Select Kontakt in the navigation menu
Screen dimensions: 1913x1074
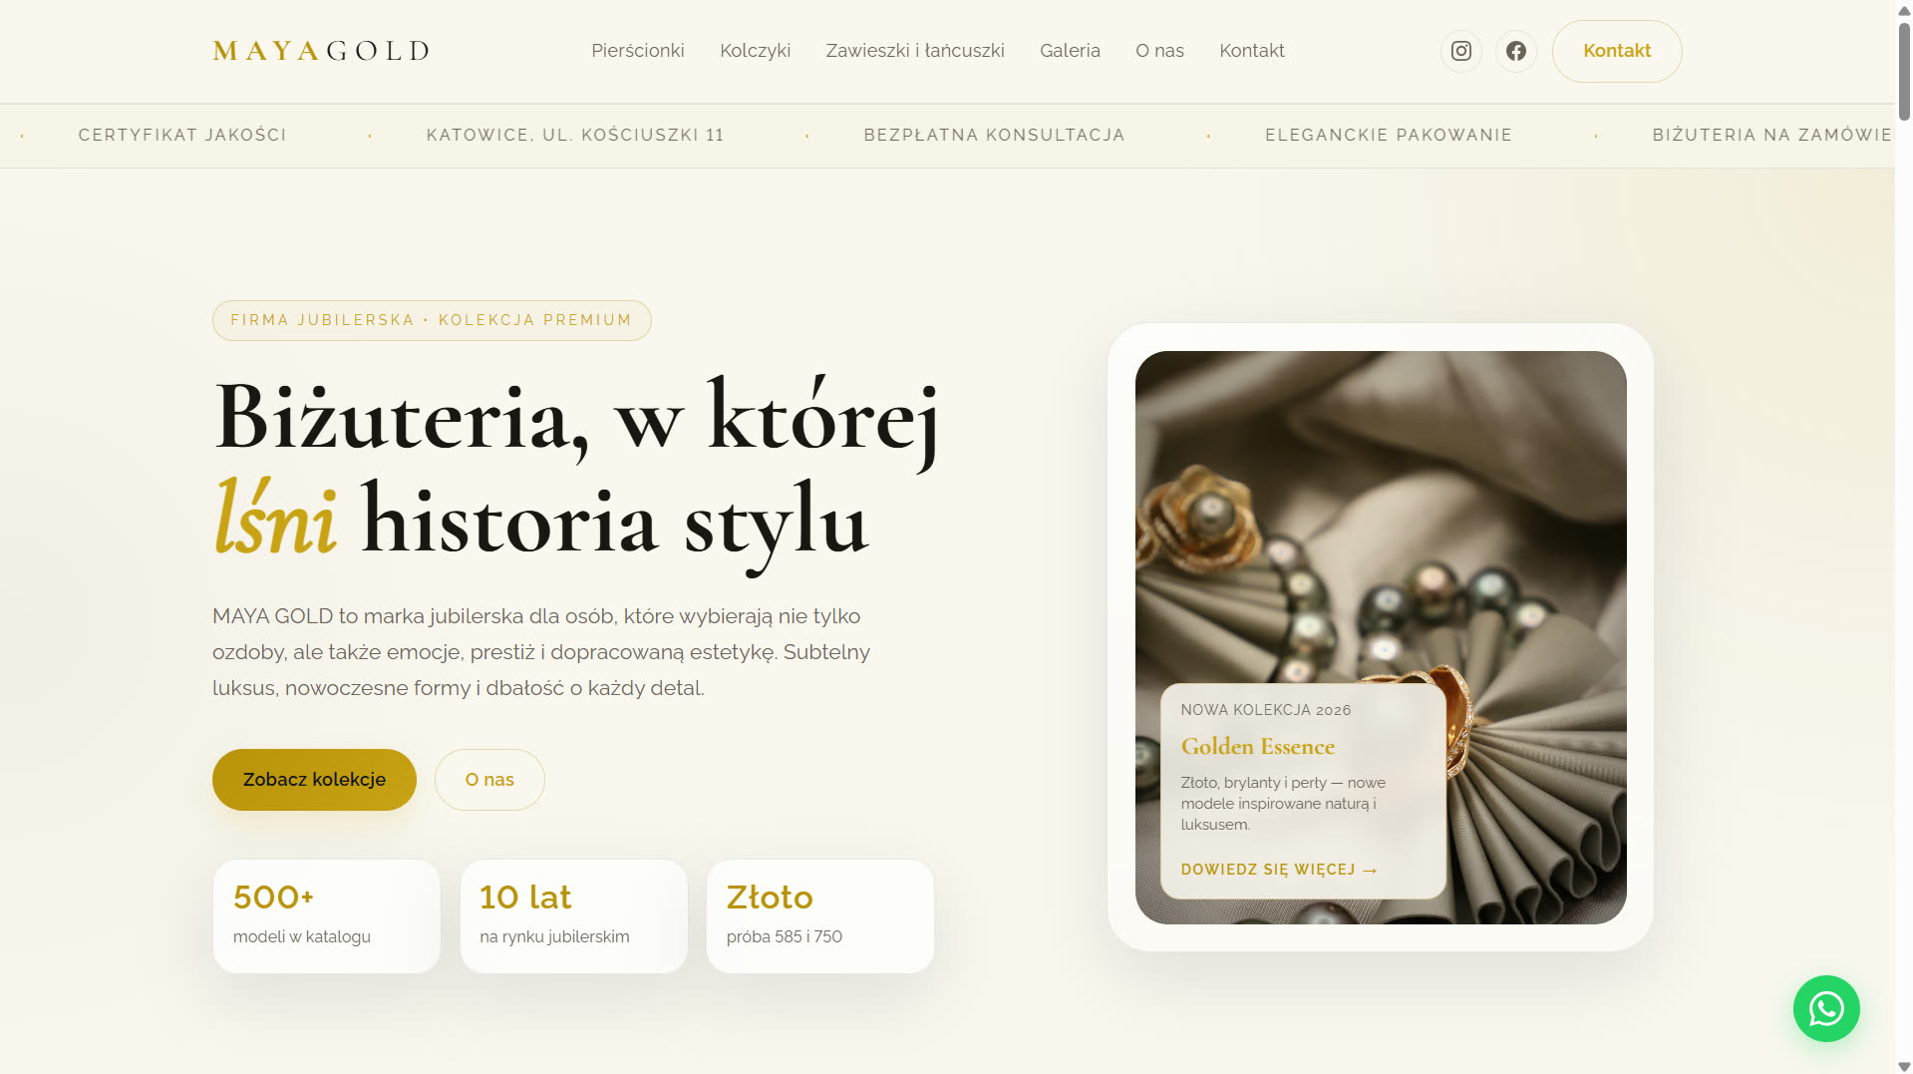tap(1251, 51)
